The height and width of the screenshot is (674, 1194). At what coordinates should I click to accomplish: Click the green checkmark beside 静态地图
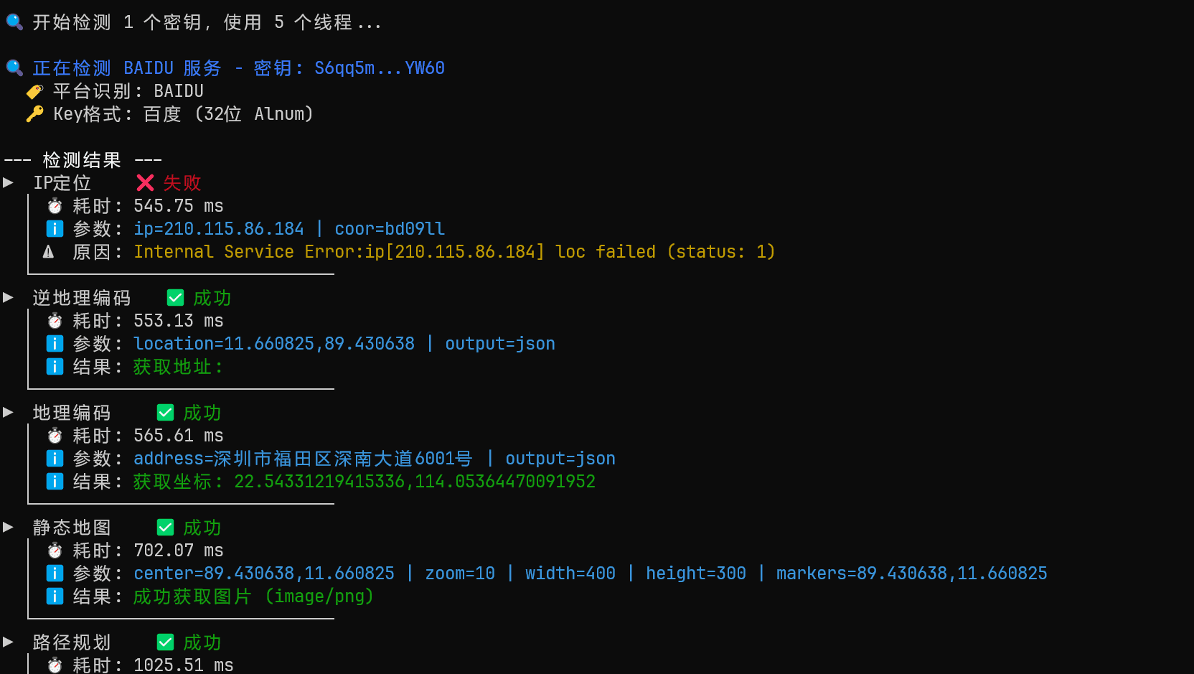pyautogui.click(x=165, y=528)
